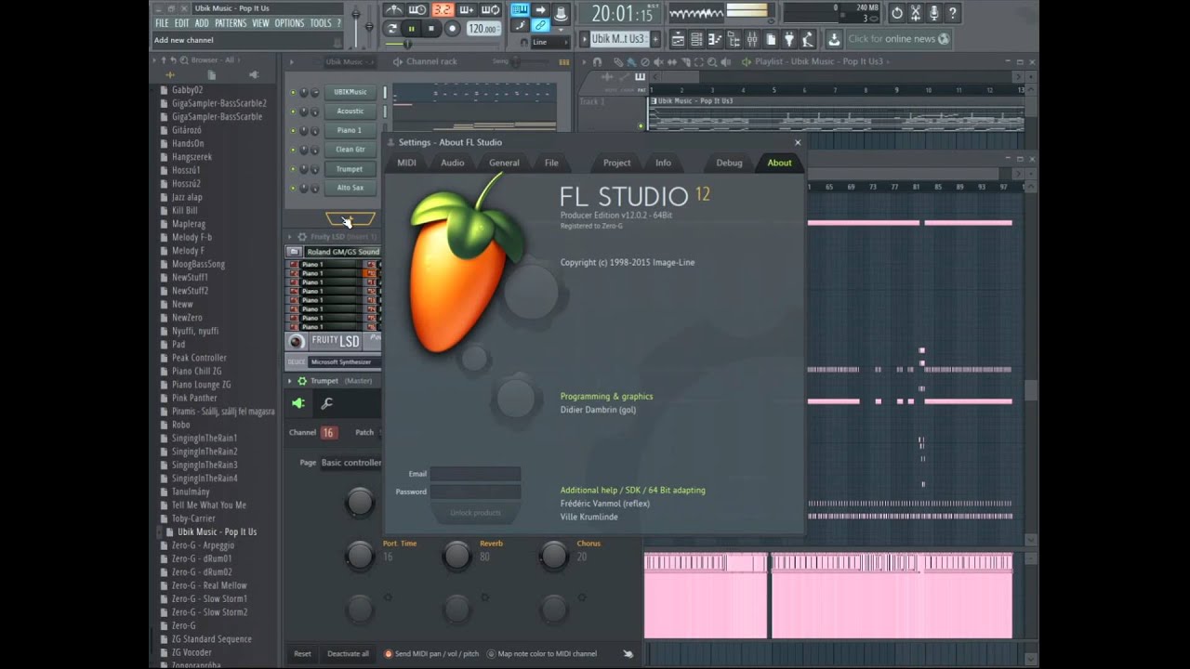Screen dimensions: 1190x669
Task: Open the browser view icon
Action: tap(734, 39)
